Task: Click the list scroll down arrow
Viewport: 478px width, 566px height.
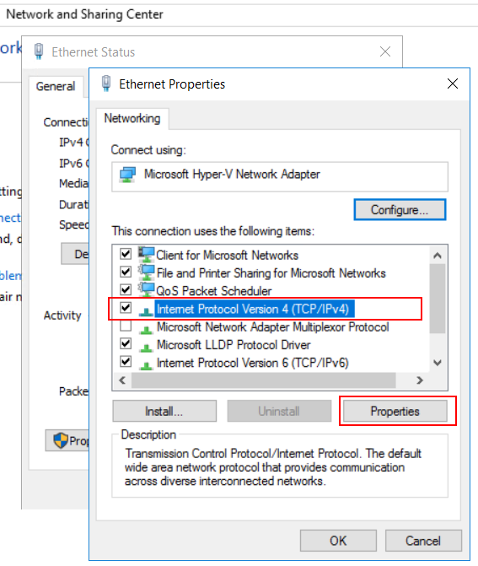Action: [x=438, y=363]
